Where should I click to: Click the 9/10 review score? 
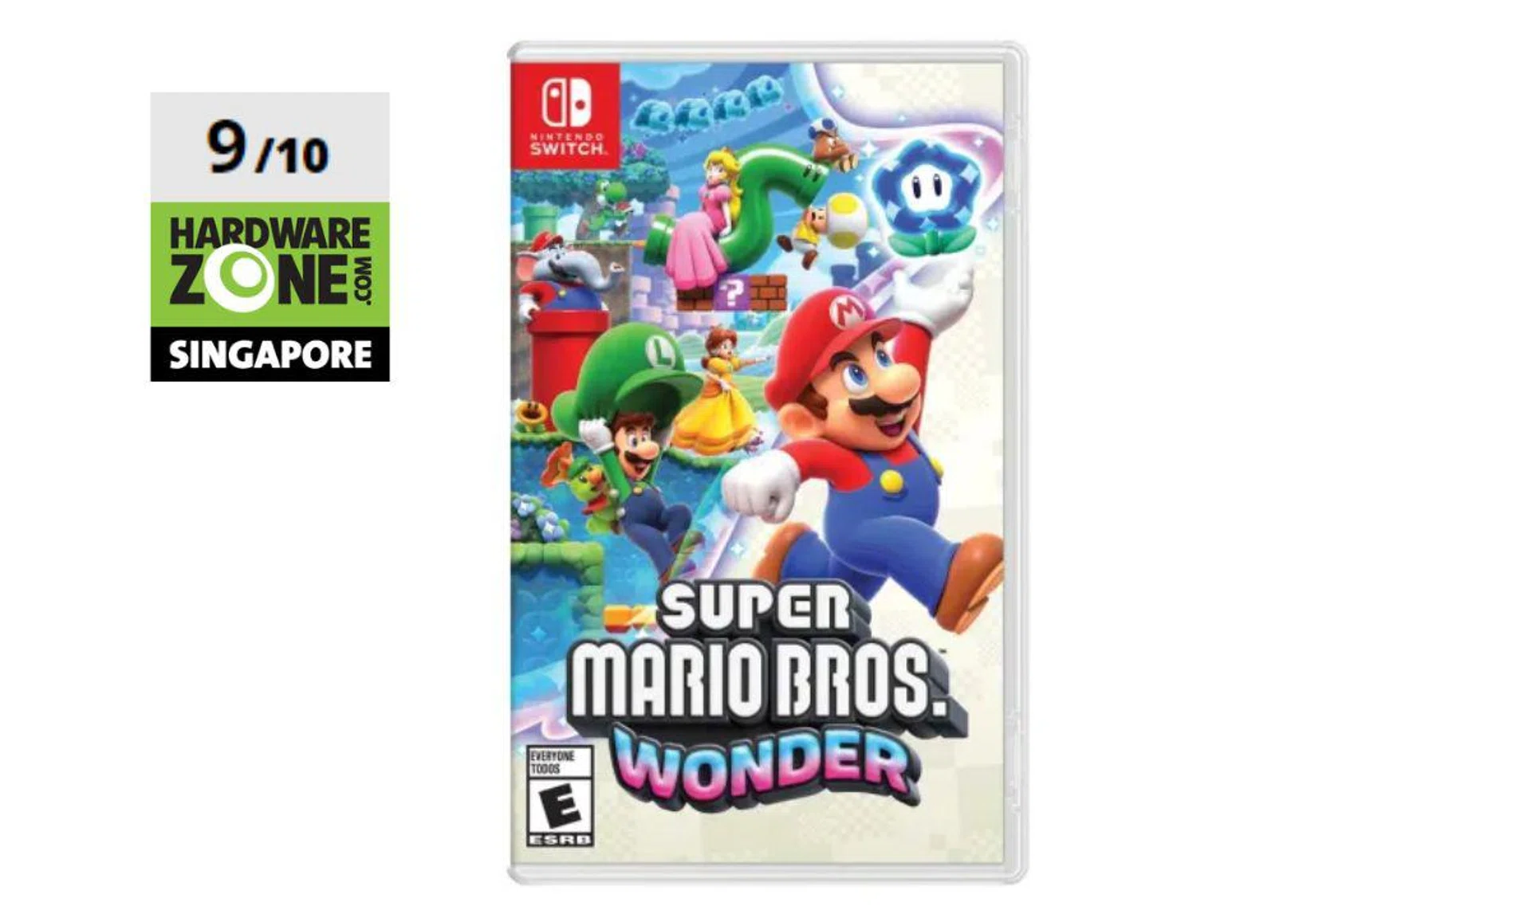pos(270,148)
